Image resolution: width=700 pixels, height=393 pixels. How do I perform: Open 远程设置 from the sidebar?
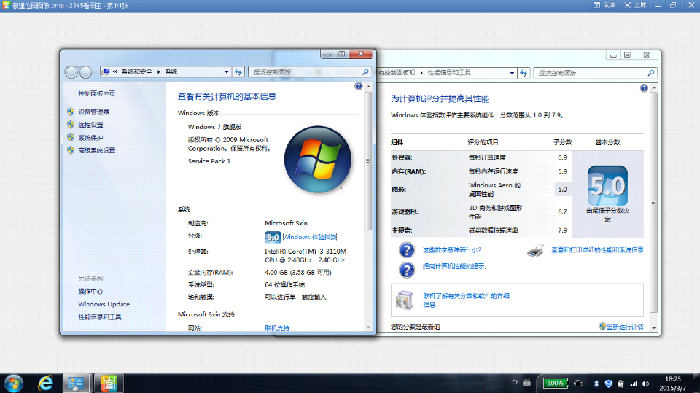[x=90, y=125]
